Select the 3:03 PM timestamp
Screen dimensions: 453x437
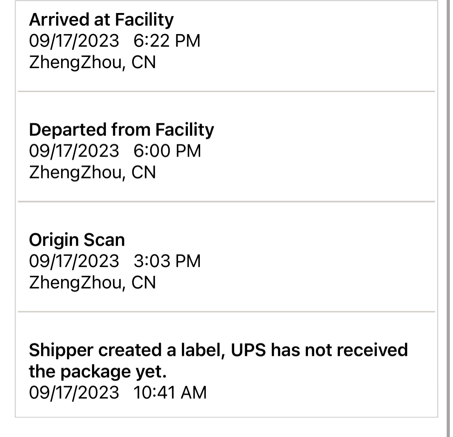167,261
